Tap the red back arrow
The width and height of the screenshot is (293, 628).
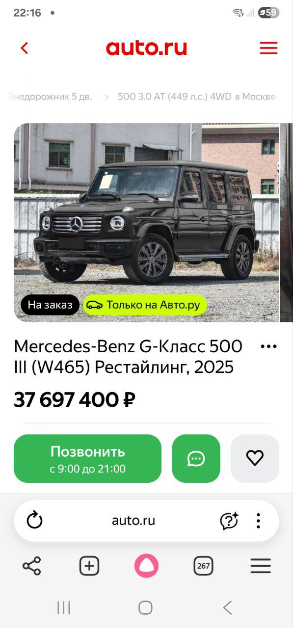tap(25, 48)
